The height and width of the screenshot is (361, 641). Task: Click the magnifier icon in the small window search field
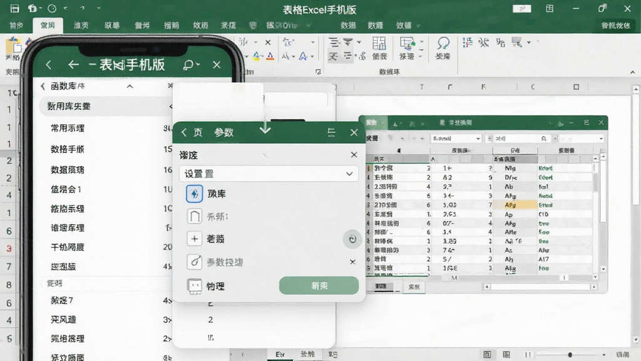click(544, 139)
